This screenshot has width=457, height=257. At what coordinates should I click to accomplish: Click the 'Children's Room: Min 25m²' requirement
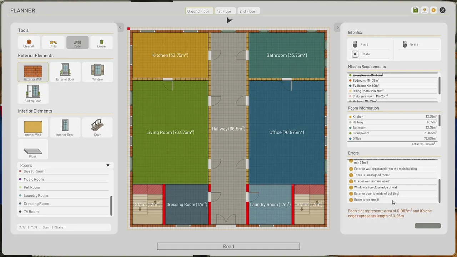click(393, 96)
